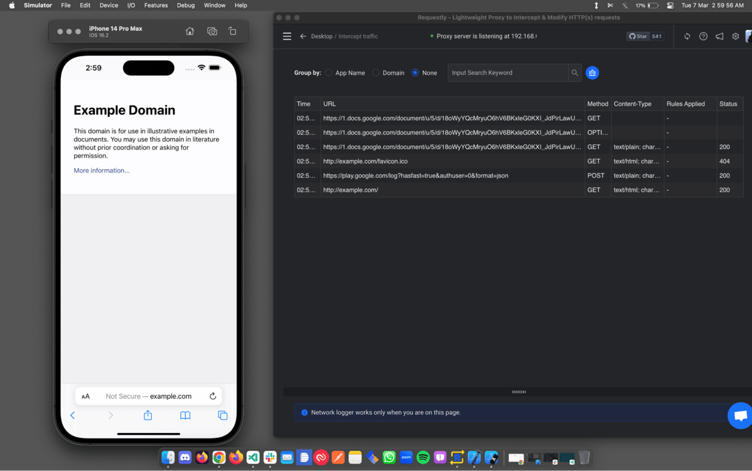Open Requestly settings gear icon
This screenshot has width=752, height=471.
(735, 36)
